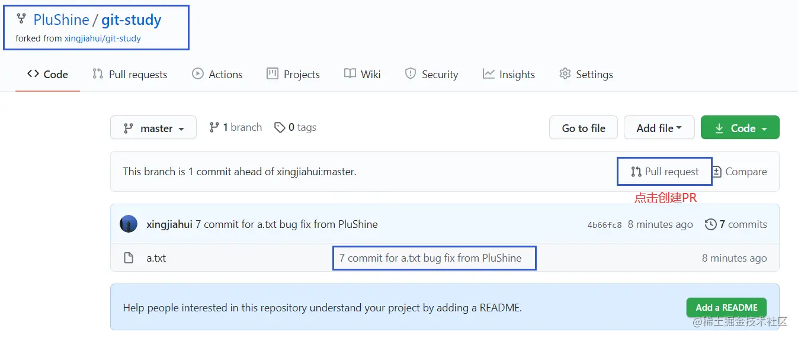798x338 pixels.
Task: Click the pull request icon on the Pull requests tab
Action: (x=98, y=73)
